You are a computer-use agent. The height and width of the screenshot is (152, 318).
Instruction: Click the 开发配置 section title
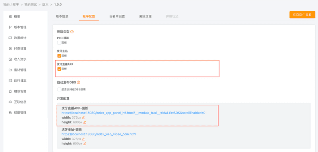pyautogui.click(x=63, y=98)
